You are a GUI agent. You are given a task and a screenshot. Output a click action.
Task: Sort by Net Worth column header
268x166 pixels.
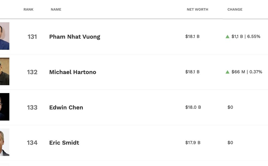point(197,9)
